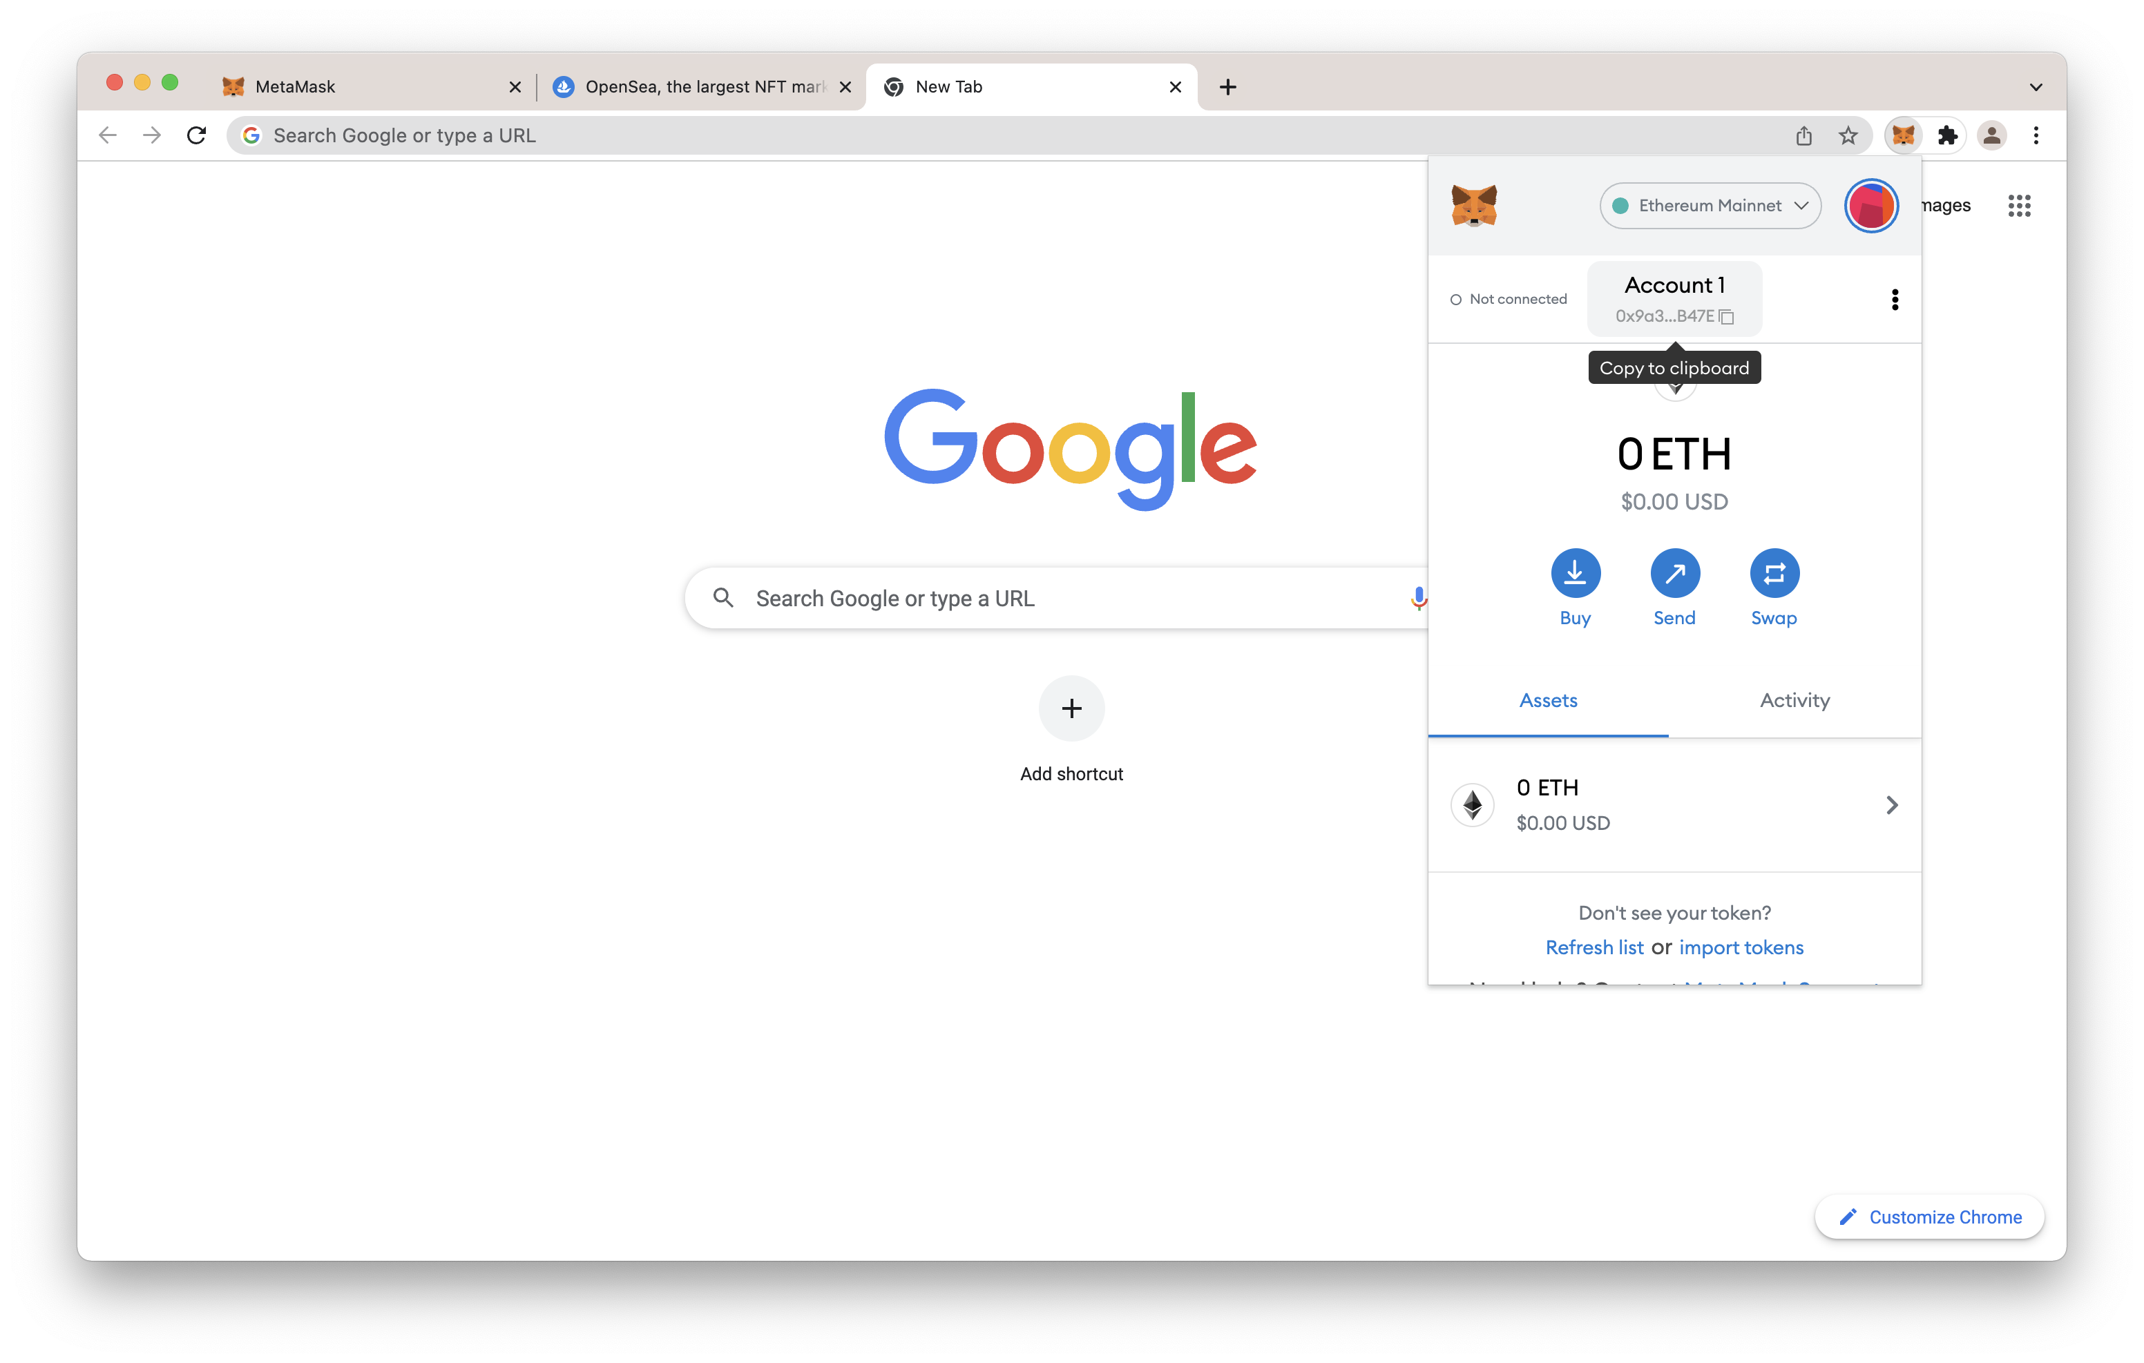Click the MetaMask fox icon in toolbar
Screen dimensions: 2144x1363
pyautogui.click(x=1902, y=136)
